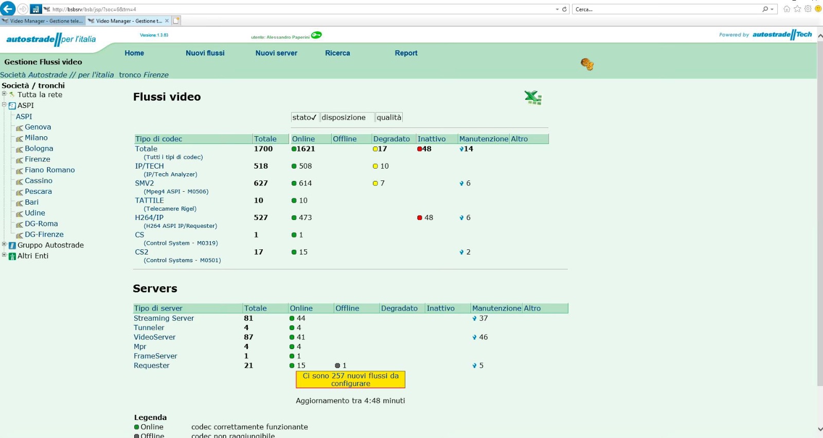Open the Cerca search provider dropdown
The width and height of the screenshot is (823, 438).
[772, 9]
